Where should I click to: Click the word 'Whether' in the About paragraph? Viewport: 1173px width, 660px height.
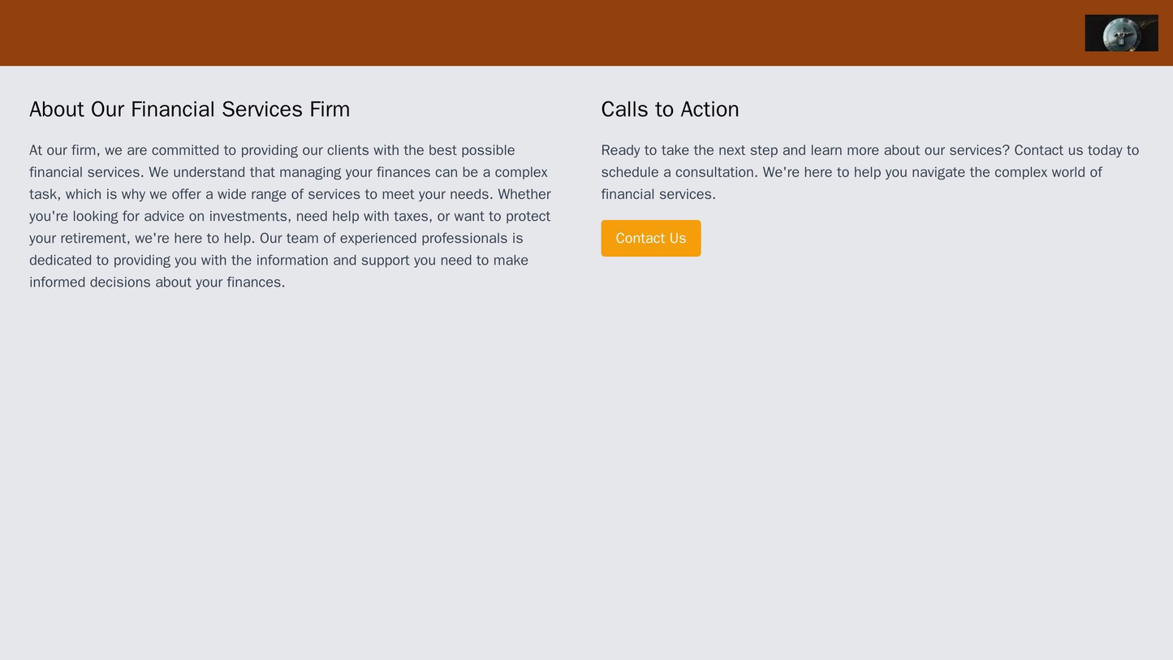[x=524, y=194]
